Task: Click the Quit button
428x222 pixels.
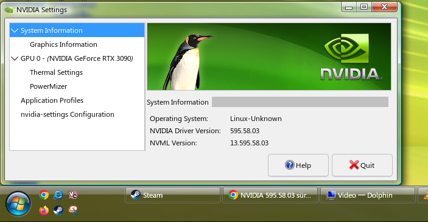Action: (x=362, y=165)
